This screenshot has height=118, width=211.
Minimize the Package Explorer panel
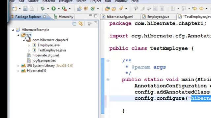click(91, 15)
